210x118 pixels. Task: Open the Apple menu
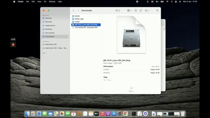pyautogui.click(x=14, y=2)
